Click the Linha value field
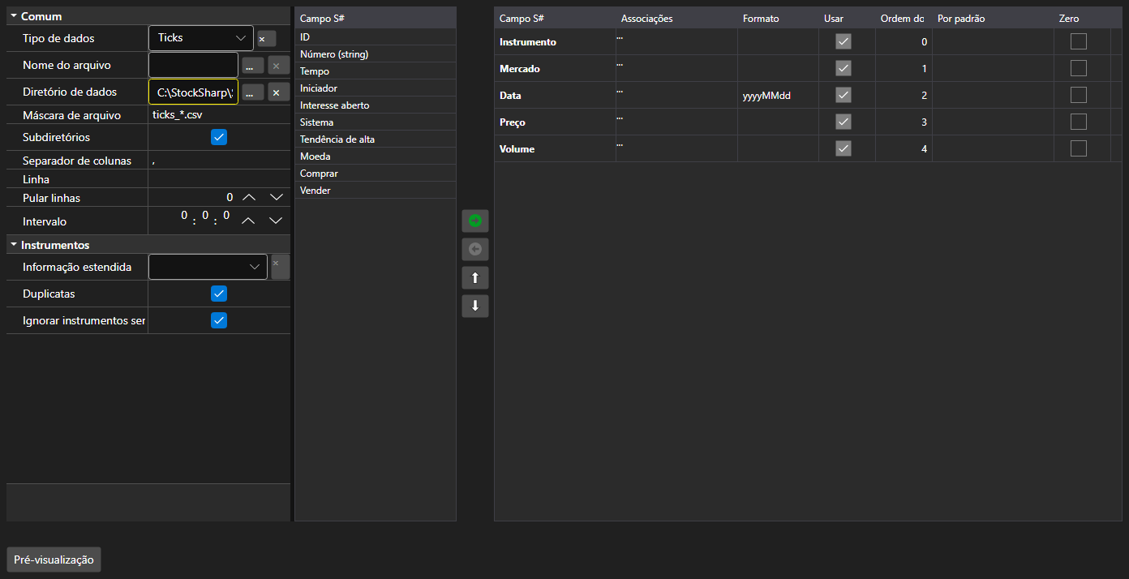 click(x=219, y=179)
